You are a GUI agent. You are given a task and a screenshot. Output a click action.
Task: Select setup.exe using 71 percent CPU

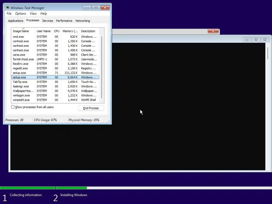pyautogui.click(x=55, y=73)
